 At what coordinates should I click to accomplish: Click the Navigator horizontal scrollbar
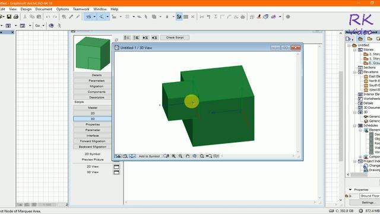(x=363, y=174)
